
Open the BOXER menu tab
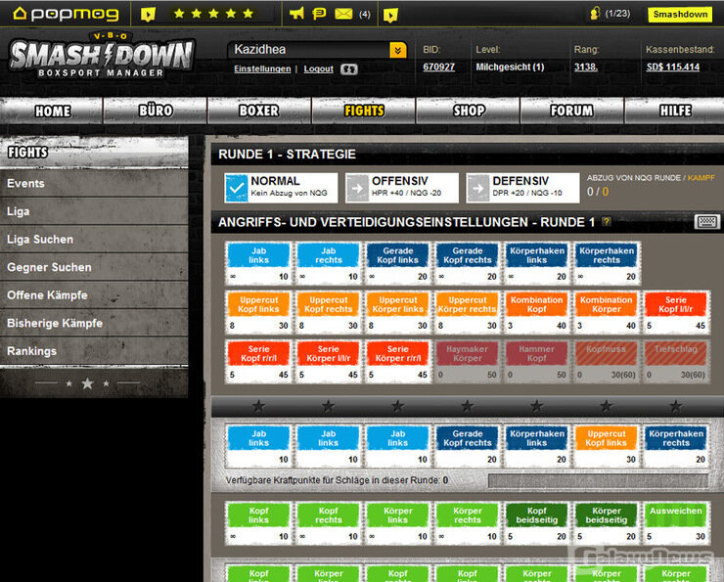point(258,111)
